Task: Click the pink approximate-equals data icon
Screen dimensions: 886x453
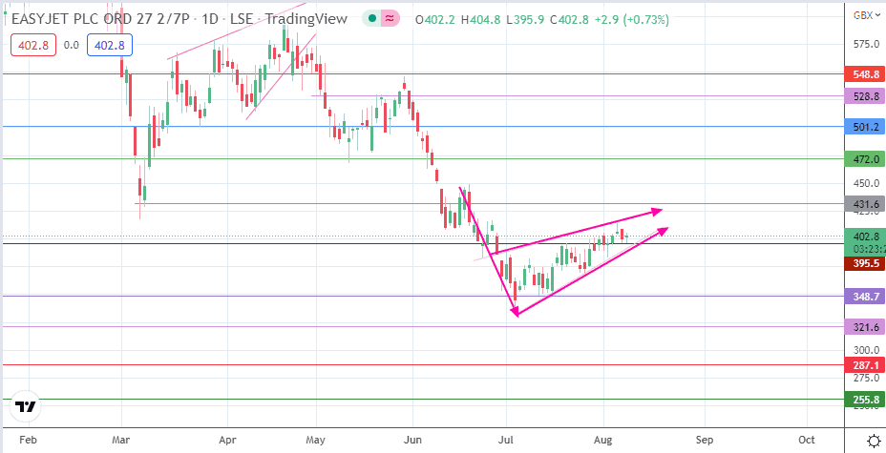Action: 390,19
